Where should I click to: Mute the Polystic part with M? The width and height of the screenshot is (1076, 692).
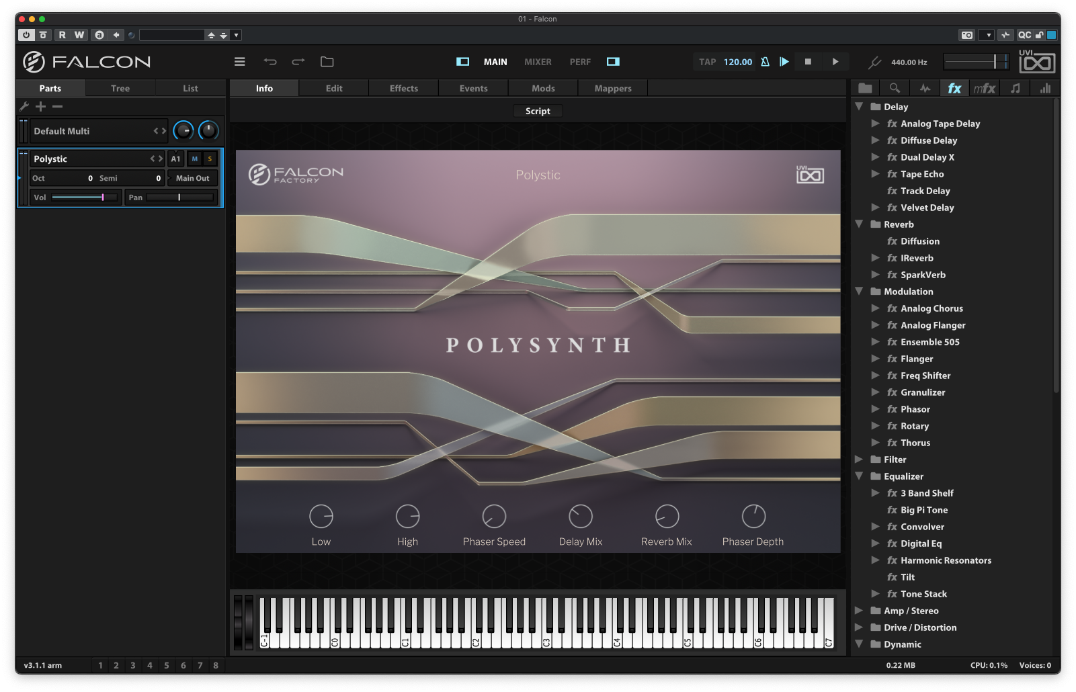(195, 159)
